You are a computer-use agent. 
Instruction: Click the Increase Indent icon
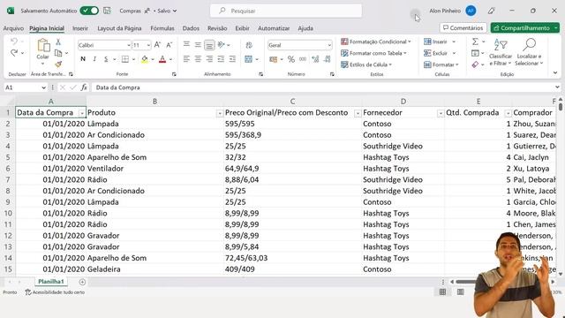tap(232, 59)
